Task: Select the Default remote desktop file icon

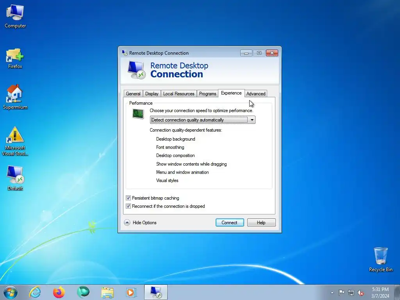Action: pos(15,178)
